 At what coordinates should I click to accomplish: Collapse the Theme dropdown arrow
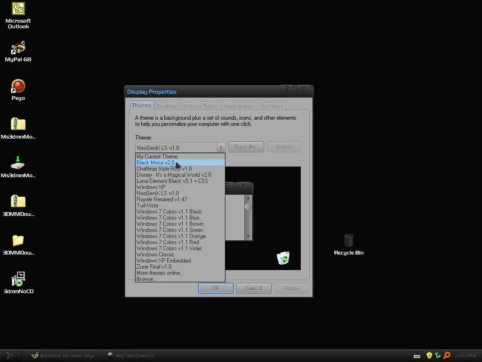[x=221, y=148]
